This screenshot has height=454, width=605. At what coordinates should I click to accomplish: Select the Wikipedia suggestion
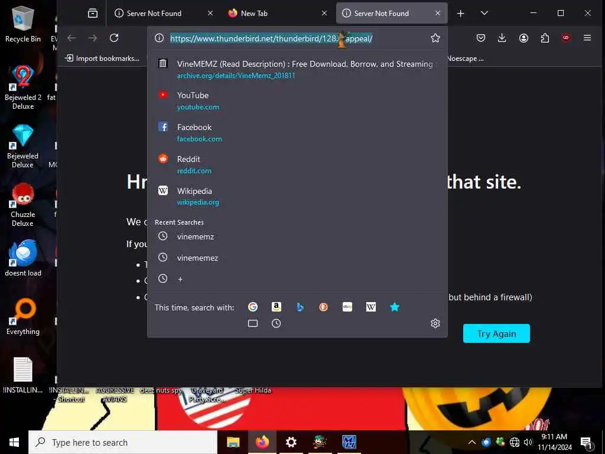click(x=297, y=196)
